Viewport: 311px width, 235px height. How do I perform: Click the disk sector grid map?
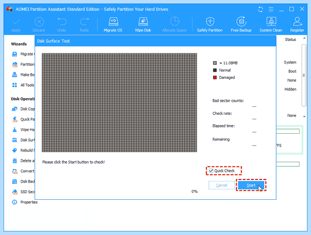point(119,103)
